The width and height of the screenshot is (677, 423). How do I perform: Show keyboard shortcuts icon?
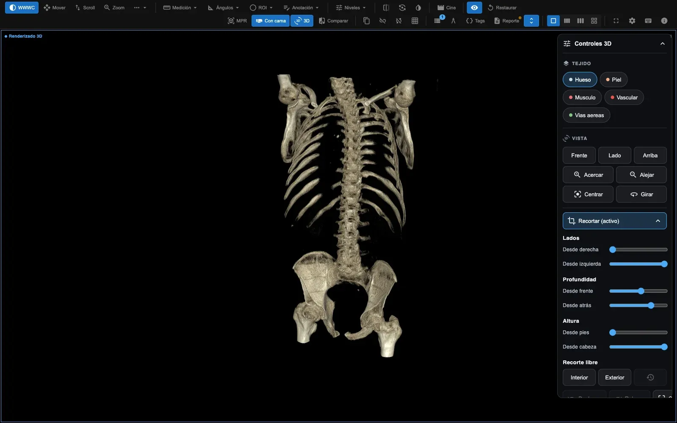coord(648,21)
